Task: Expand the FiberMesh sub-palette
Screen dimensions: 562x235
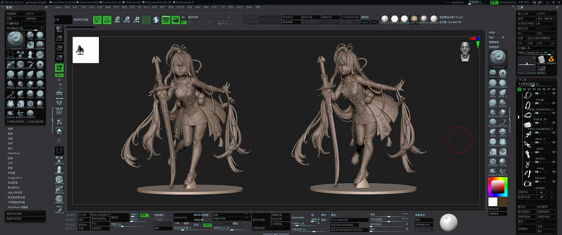Action: 13,153
